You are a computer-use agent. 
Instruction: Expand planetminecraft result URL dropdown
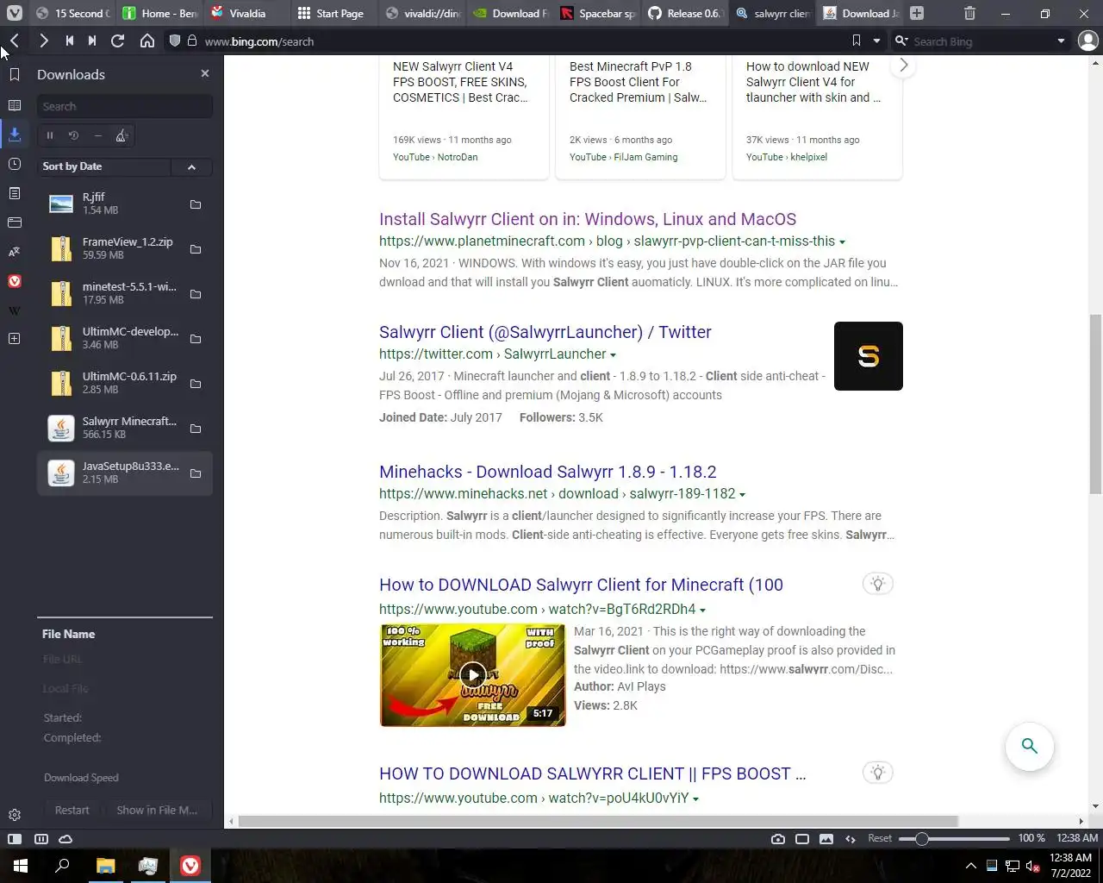coord(842,242)
